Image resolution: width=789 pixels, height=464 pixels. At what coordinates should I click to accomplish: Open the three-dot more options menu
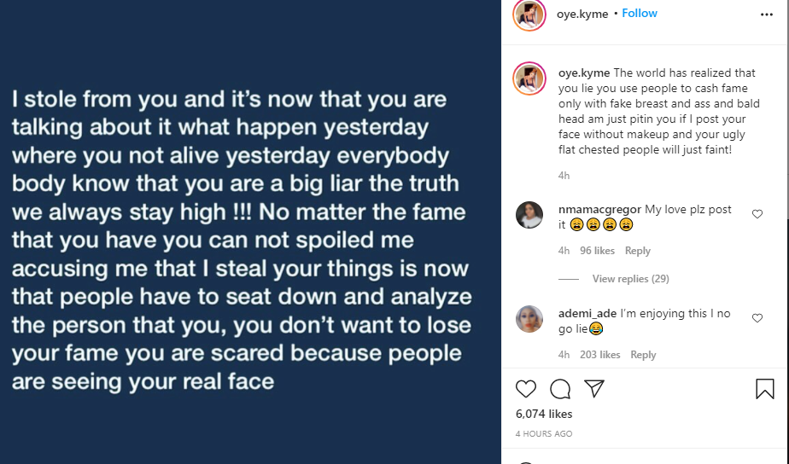pos(766,14)
